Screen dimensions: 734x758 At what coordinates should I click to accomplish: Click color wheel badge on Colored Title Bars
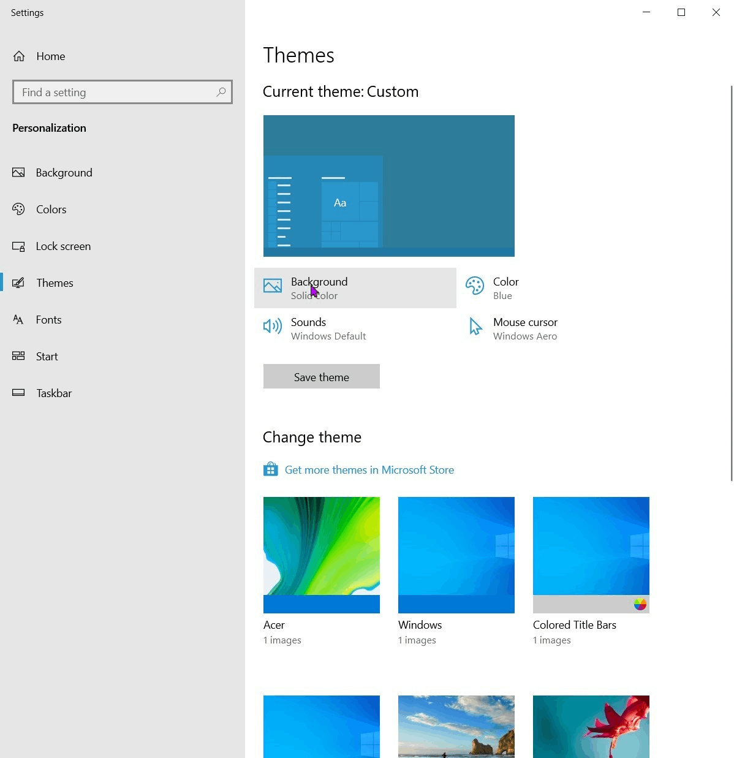(640, 604)
